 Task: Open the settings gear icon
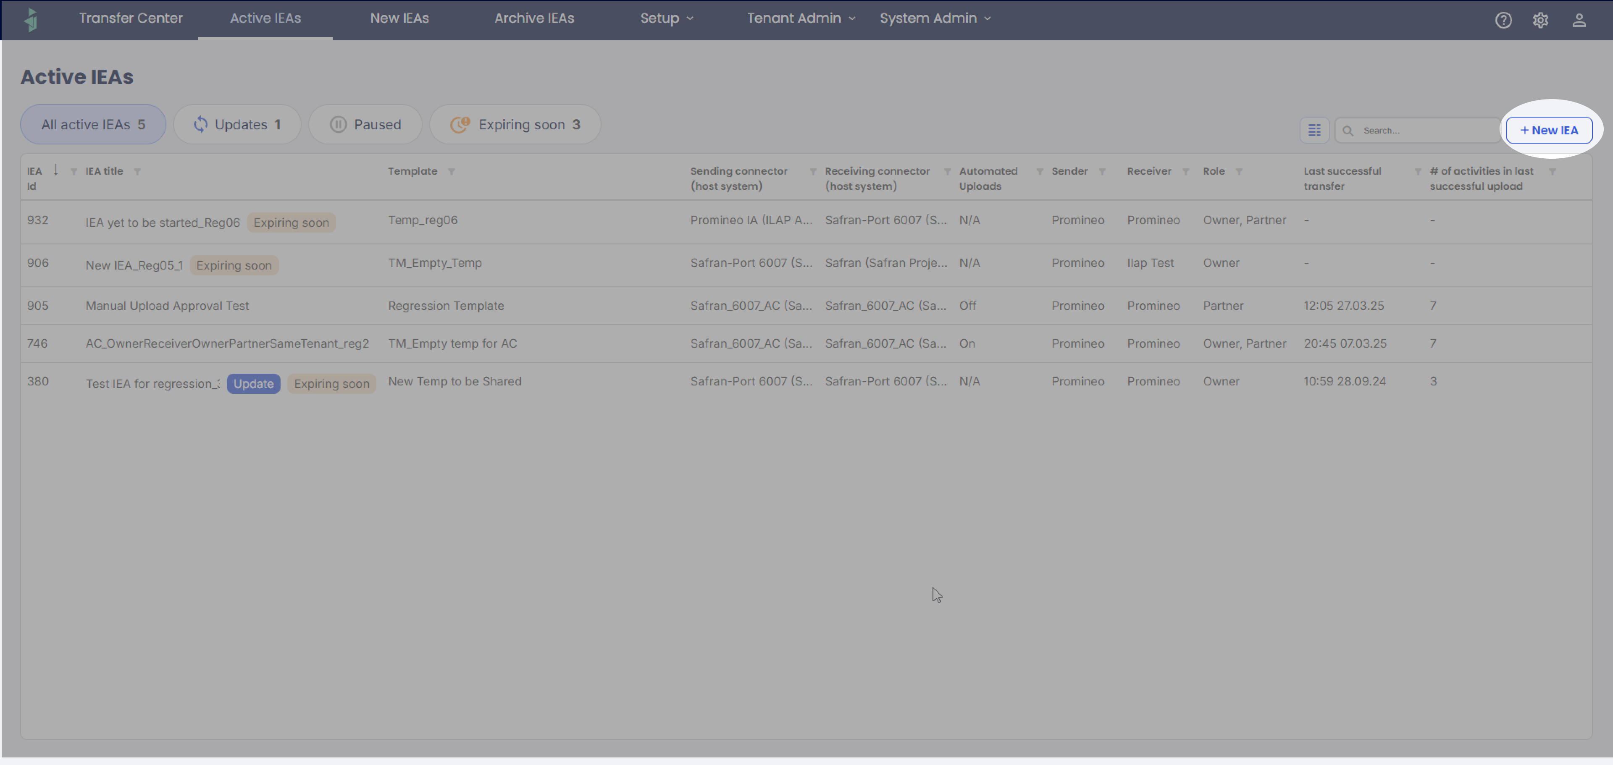point(1540,20)
